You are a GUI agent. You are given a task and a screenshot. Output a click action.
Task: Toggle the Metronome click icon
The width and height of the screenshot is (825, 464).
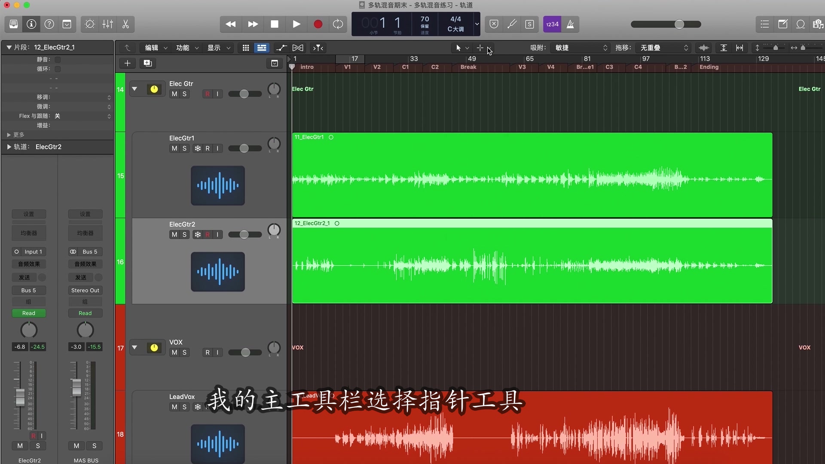570,24
